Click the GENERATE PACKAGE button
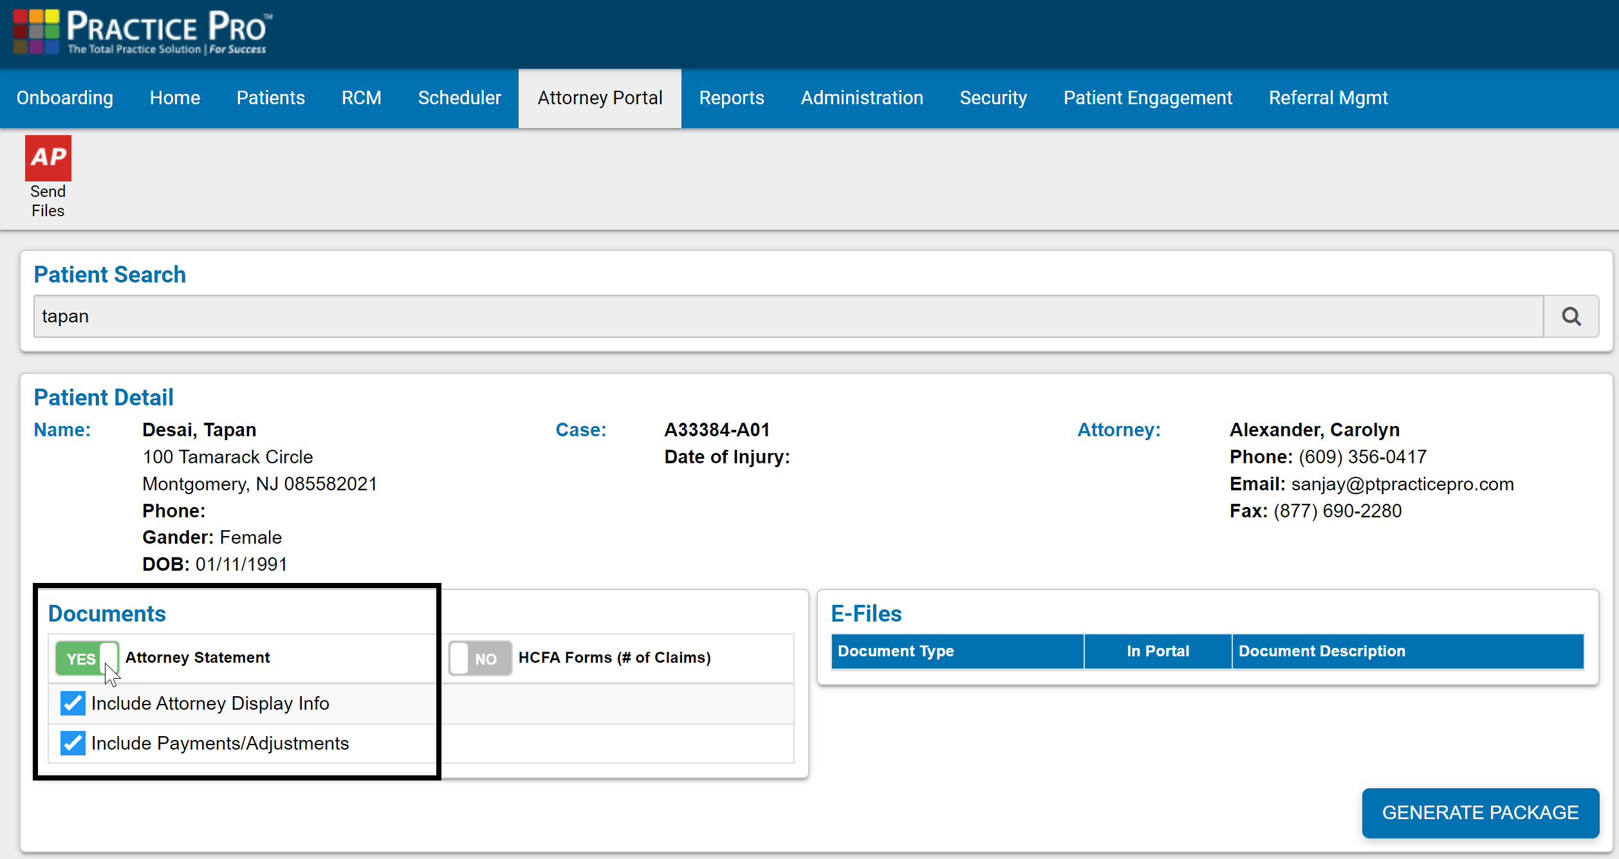Screen dimensions: 1619x859 [x=1480, y=812]
